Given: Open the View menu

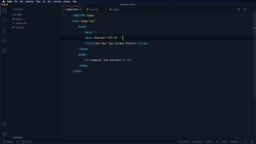Looking at the screenshot, I should tap(38, 2).
